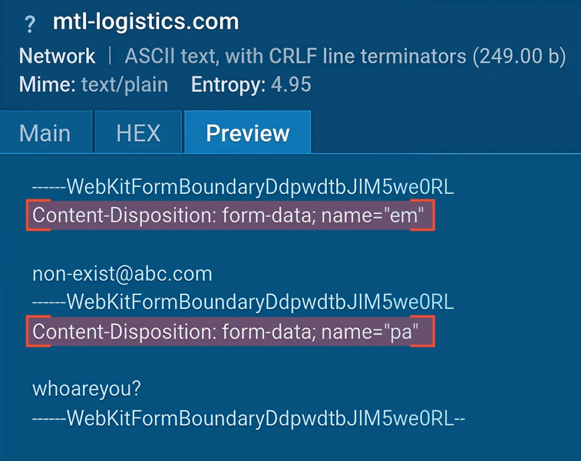Click the Entropy label
Screen dimensions: 581x461
pos(228,84)
